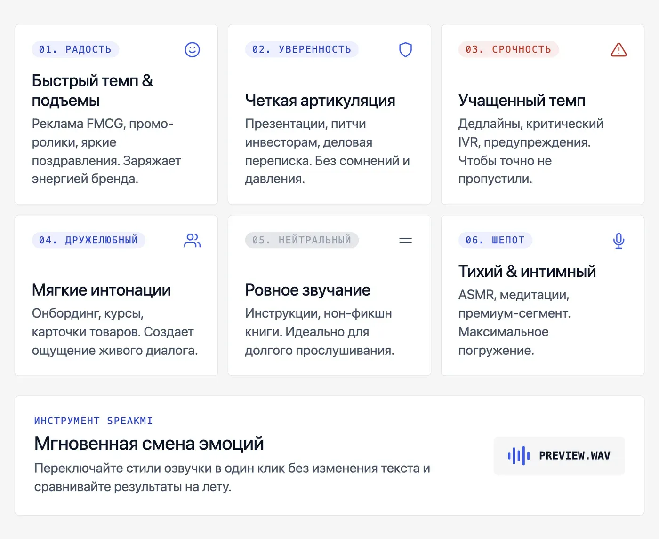The image size is (659, 539).
Task: Play the PREVIEW.WAV sample
Action: click(x=559, y=455)
